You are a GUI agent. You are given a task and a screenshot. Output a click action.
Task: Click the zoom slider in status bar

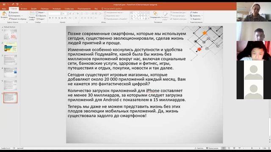(x=252, y=148)
